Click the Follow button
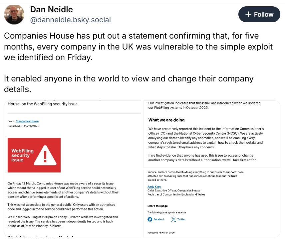Image resolution: width=285 pixels, height=239 pixels. [259, 14]
